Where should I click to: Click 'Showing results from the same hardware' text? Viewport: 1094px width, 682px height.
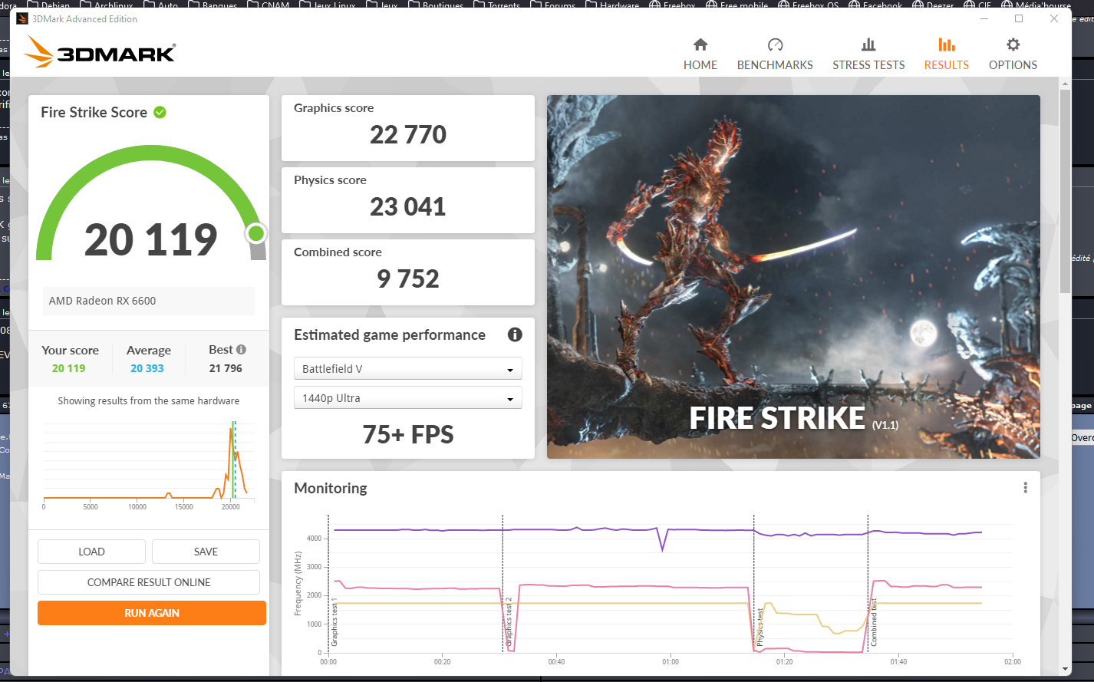149,400
